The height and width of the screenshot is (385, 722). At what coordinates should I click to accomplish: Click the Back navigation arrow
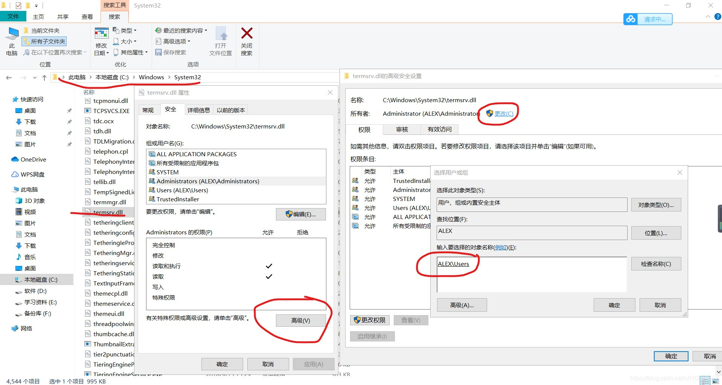[9, 78]
